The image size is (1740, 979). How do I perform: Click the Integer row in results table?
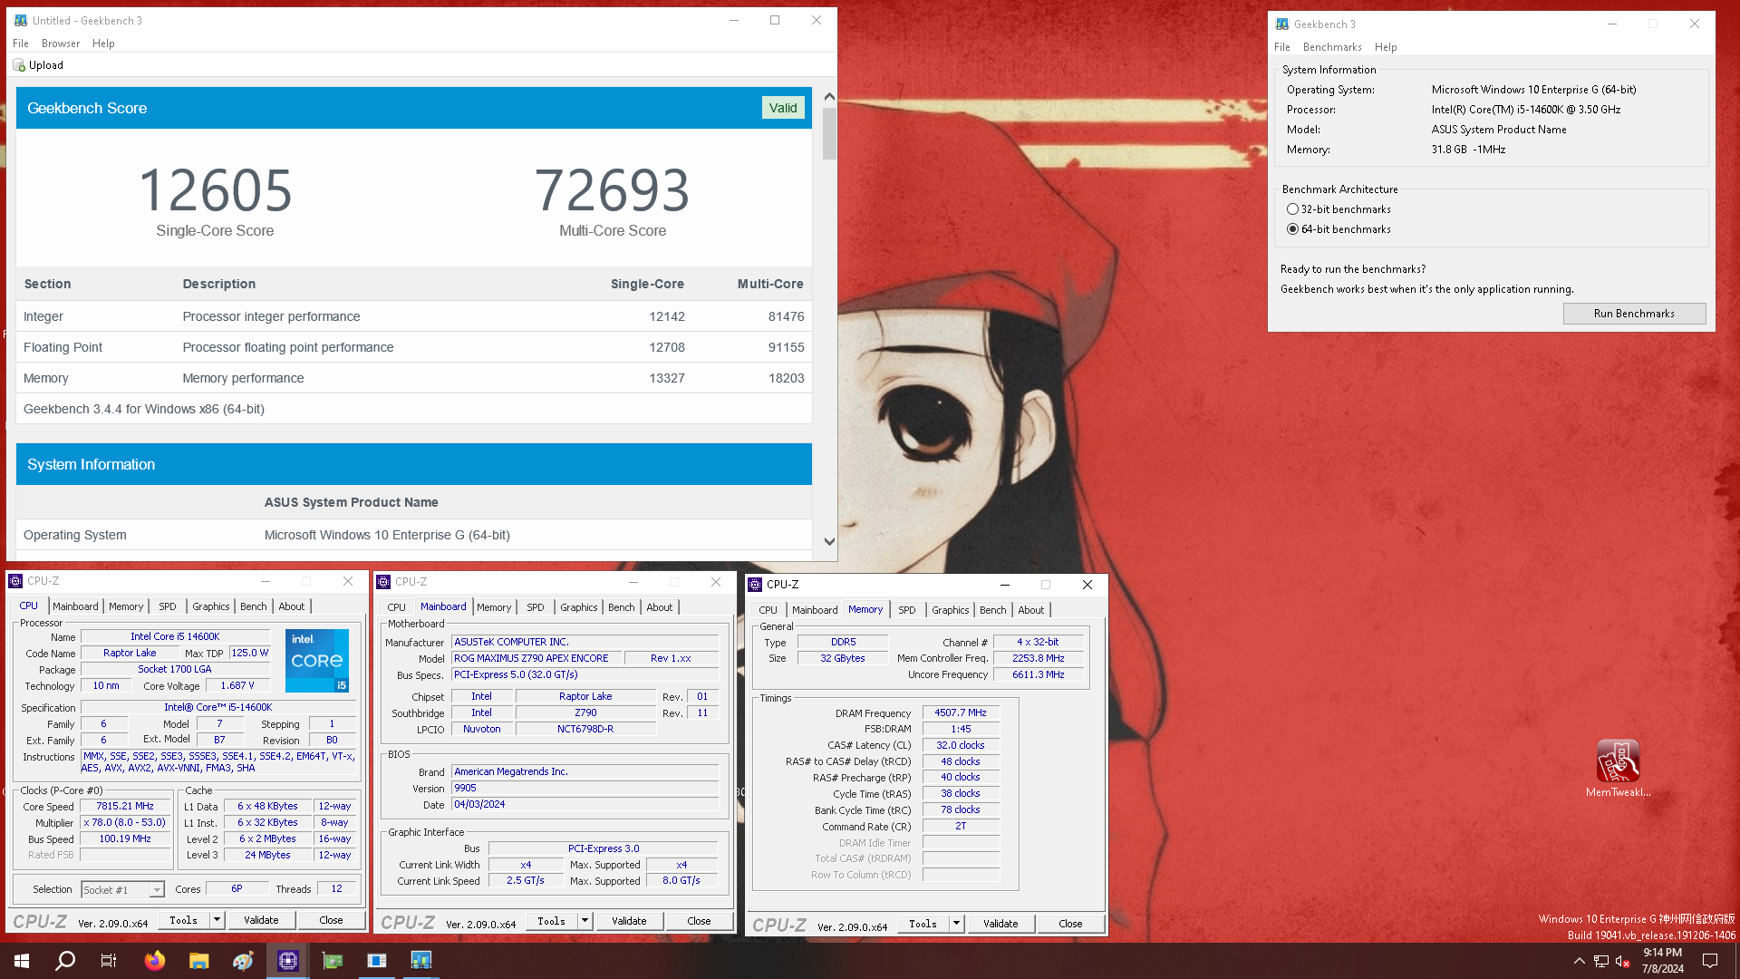point(414,316)
